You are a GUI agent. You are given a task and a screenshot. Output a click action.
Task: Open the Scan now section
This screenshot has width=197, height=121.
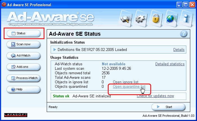[23, 44]
